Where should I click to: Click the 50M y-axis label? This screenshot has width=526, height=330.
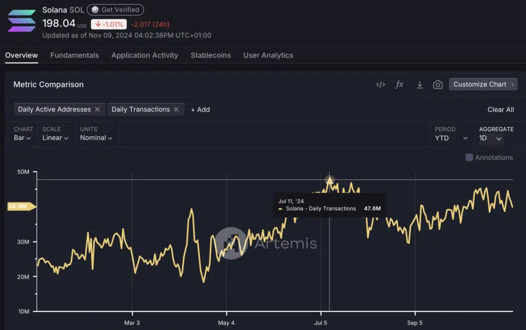click(x=23, y=172)
